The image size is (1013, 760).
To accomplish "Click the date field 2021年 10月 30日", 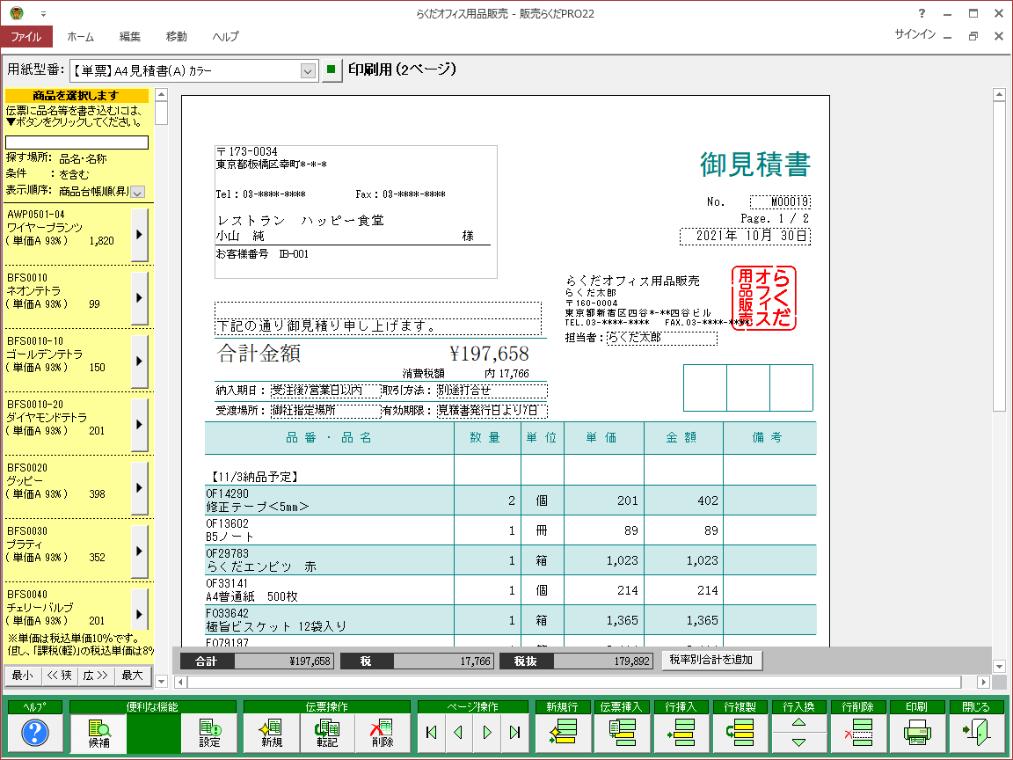I will tap(745, 236).
